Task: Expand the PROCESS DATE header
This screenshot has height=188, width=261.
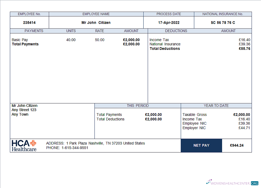Action: point(169,14)
